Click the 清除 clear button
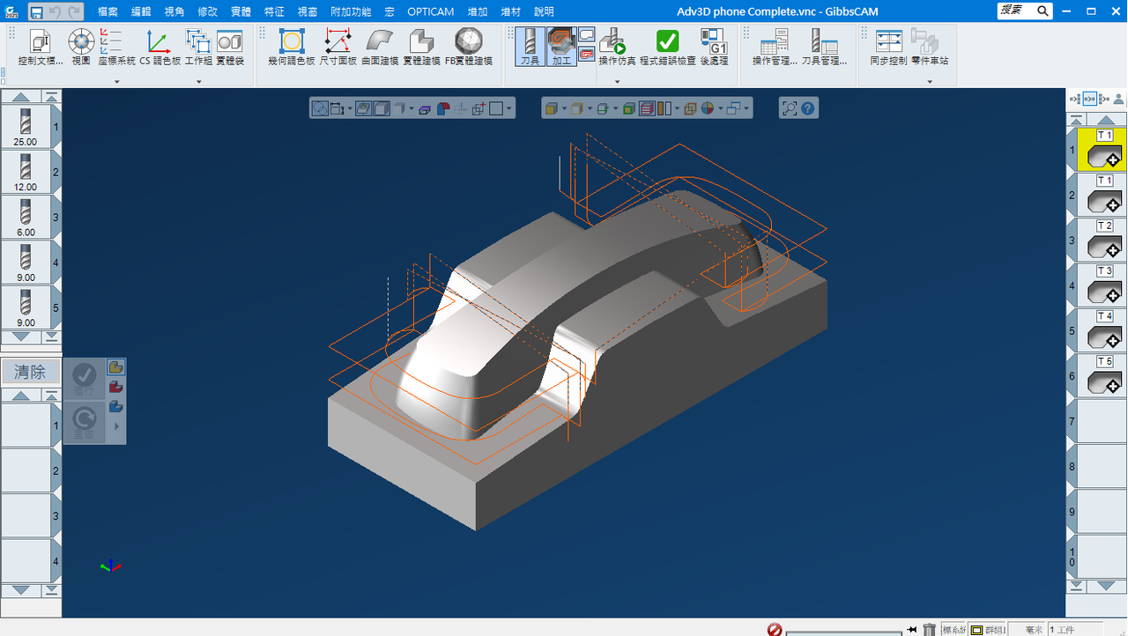Image resolution: width=1128 pixels, height=636 pixels. 30,372
